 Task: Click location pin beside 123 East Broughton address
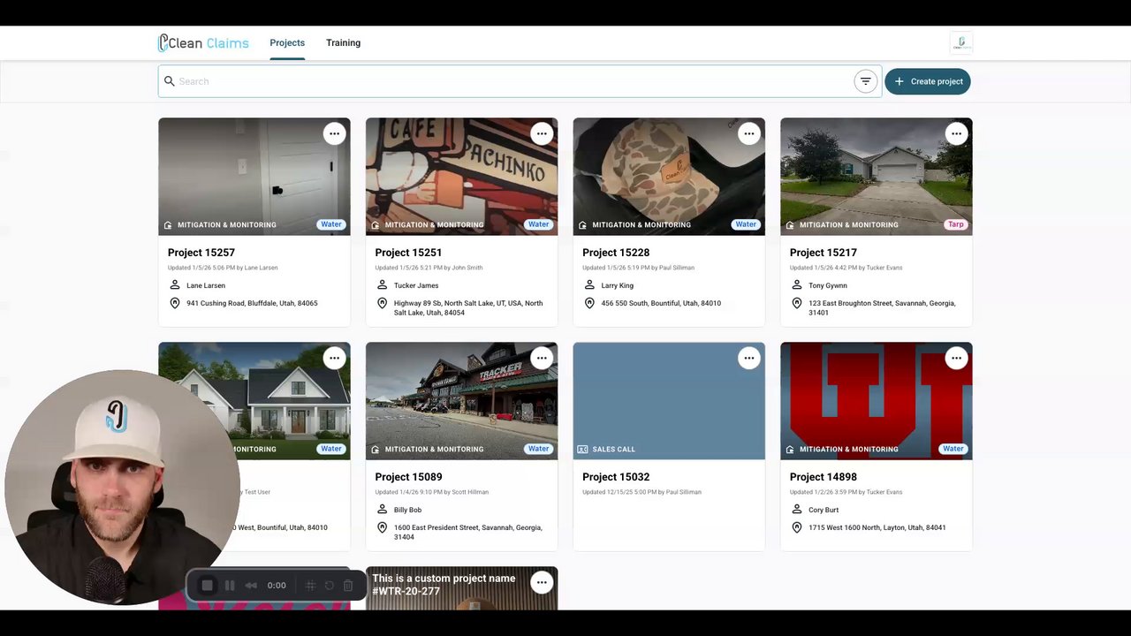point(797,303)
